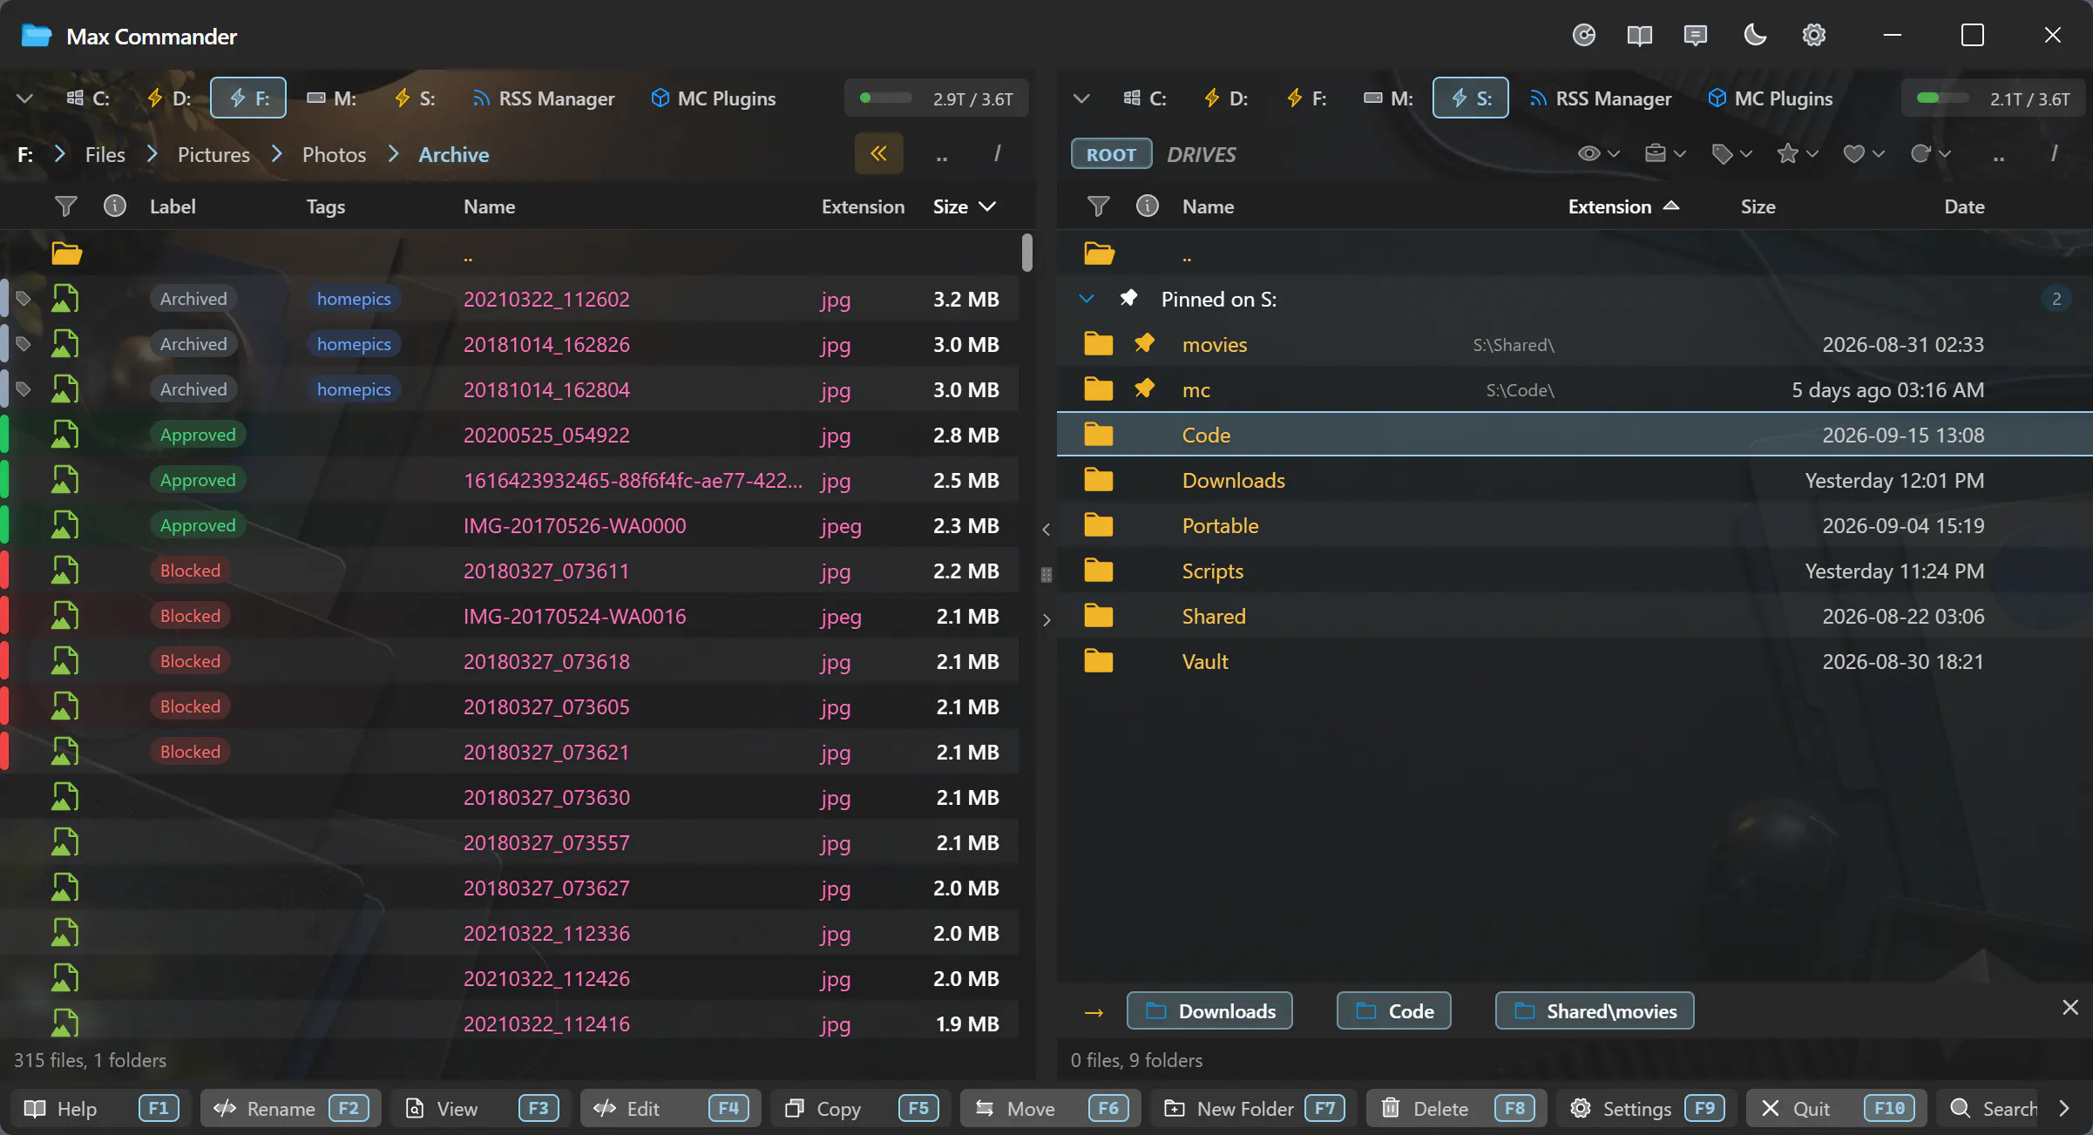This screenshot has height=1135, width=2093.
Task: Click tag icon on 20210322_112602 row
Action: pos(24,299)
